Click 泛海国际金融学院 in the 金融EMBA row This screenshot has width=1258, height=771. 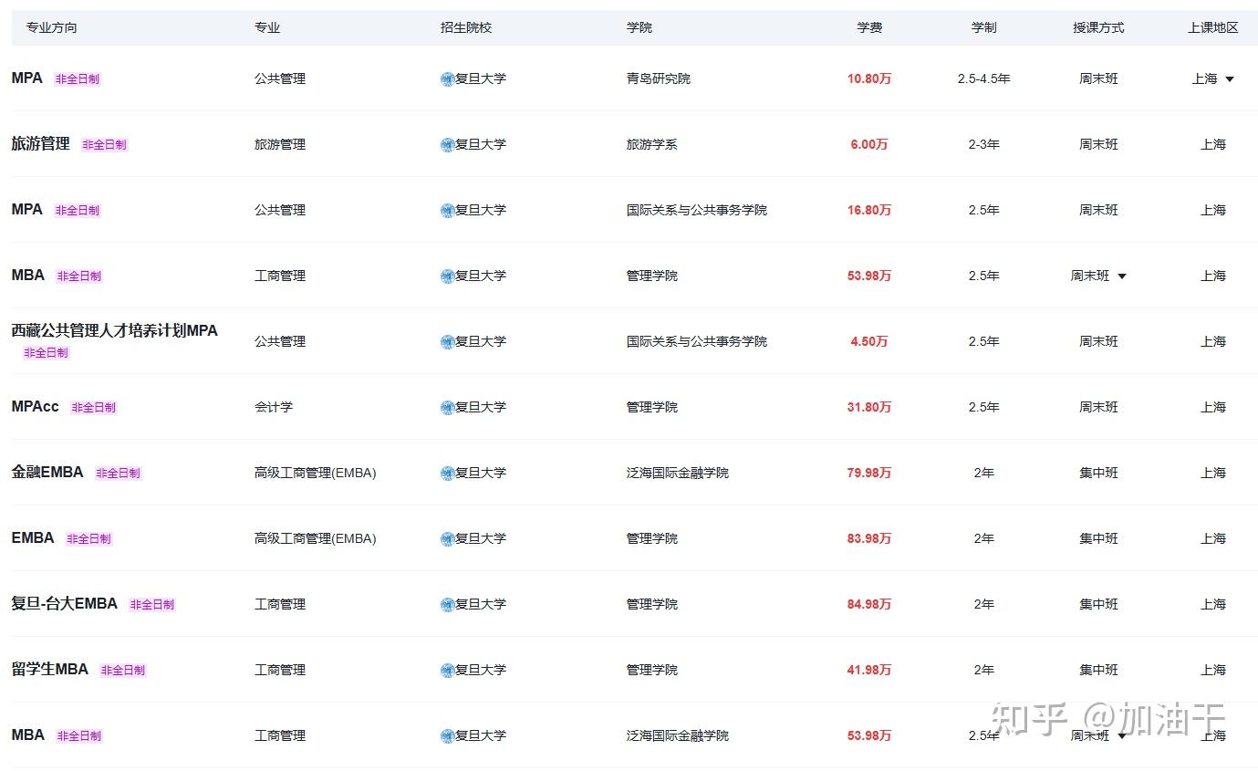coord(678,474)
